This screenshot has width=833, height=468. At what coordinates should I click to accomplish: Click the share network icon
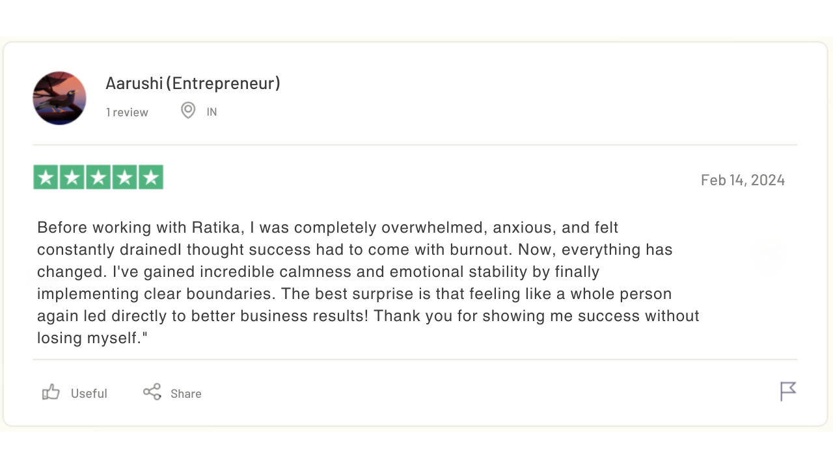pyautogui.click(x=152, y=392)
